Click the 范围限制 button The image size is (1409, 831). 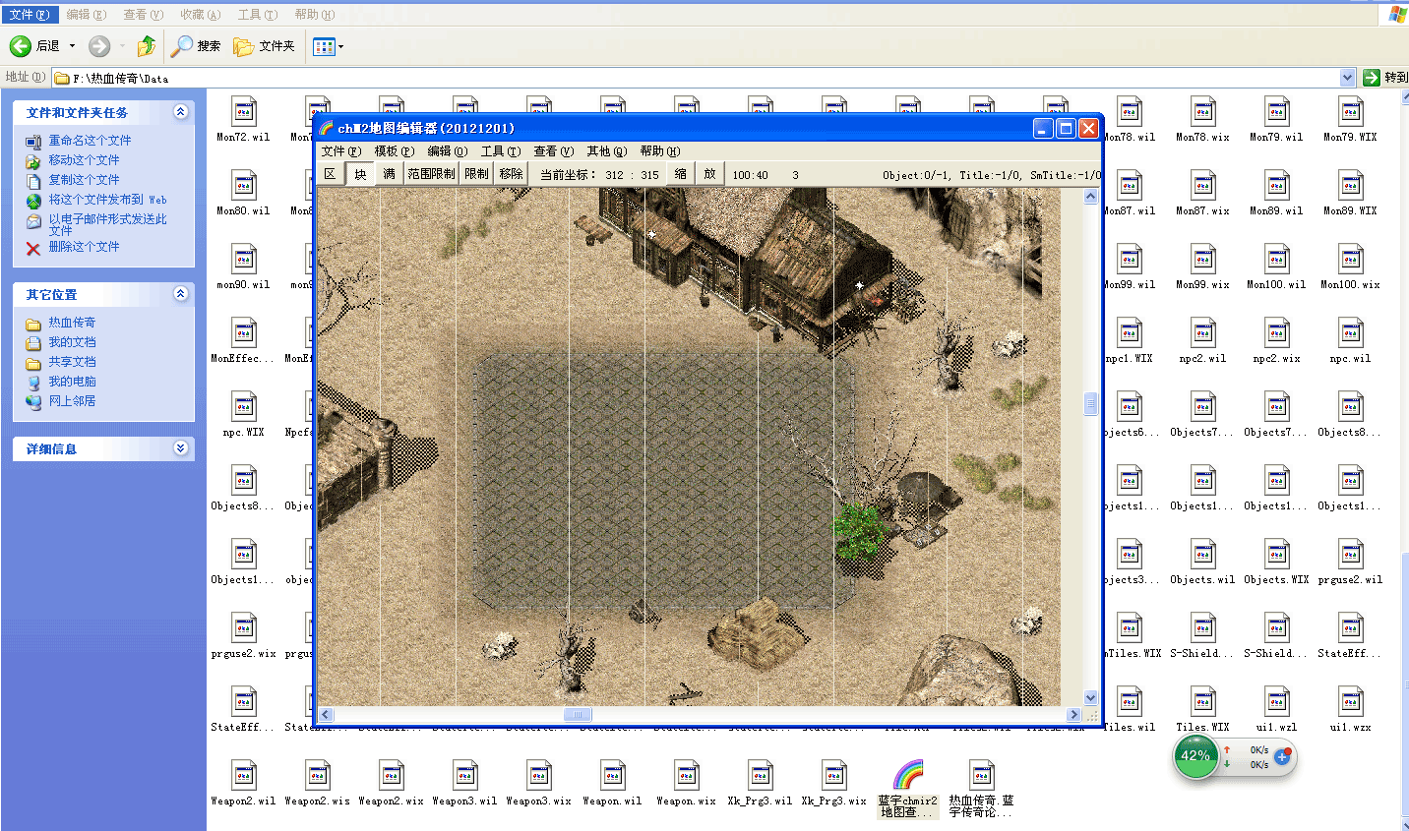click(x=431, y=174)
